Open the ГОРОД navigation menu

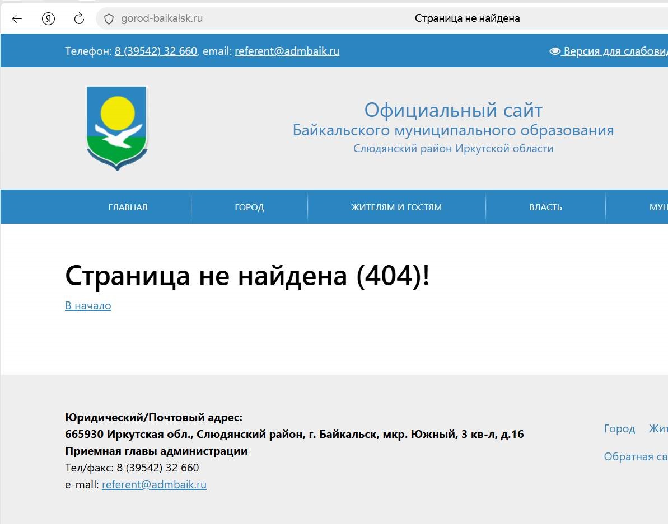point(249,207)
